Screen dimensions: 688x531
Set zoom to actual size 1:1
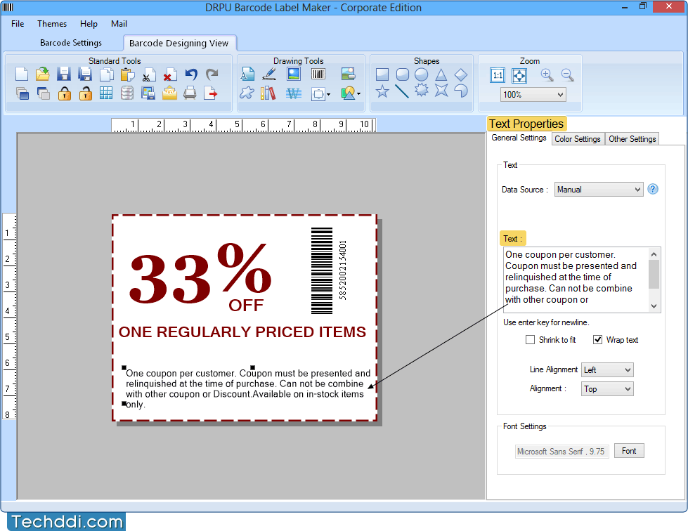[x=498, y=75]
